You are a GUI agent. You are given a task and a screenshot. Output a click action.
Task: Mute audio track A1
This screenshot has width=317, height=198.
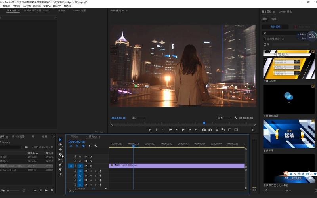point(91,171)
